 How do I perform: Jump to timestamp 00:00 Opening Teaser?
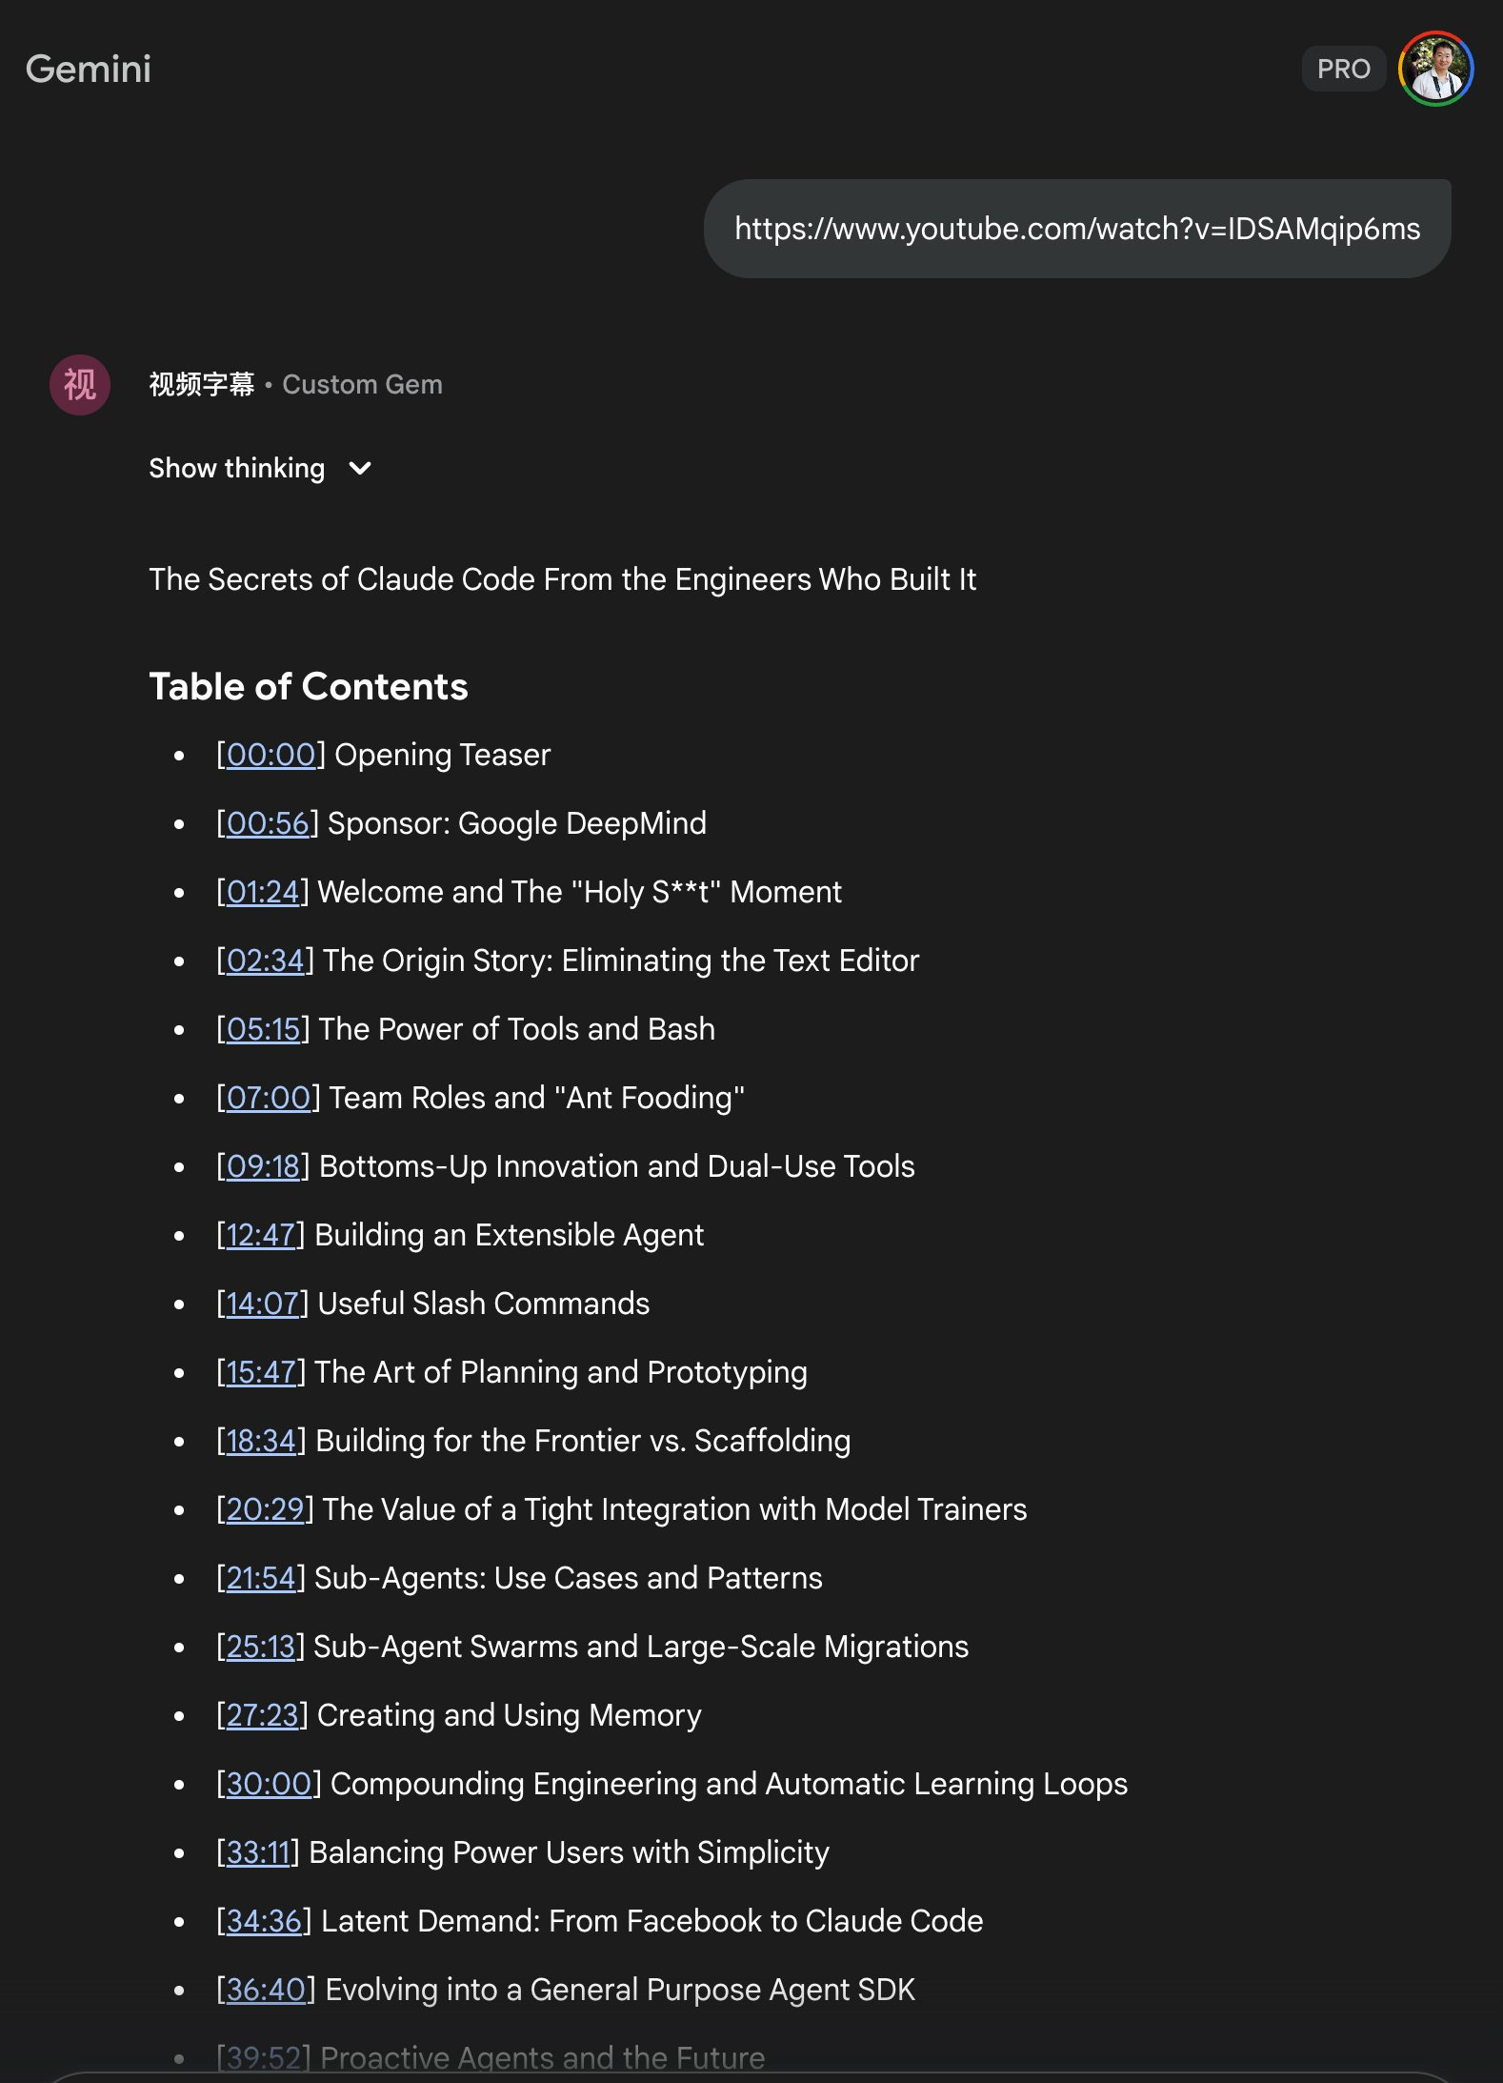click(271, 755)
